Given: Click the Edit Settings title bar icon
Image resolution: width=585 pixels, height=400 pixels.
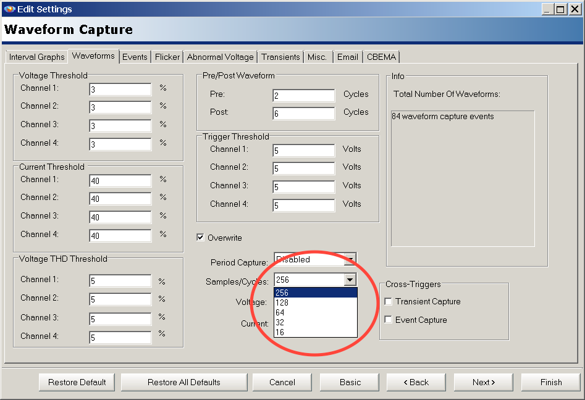Looking at the screenshot, I should coord(9,9).
